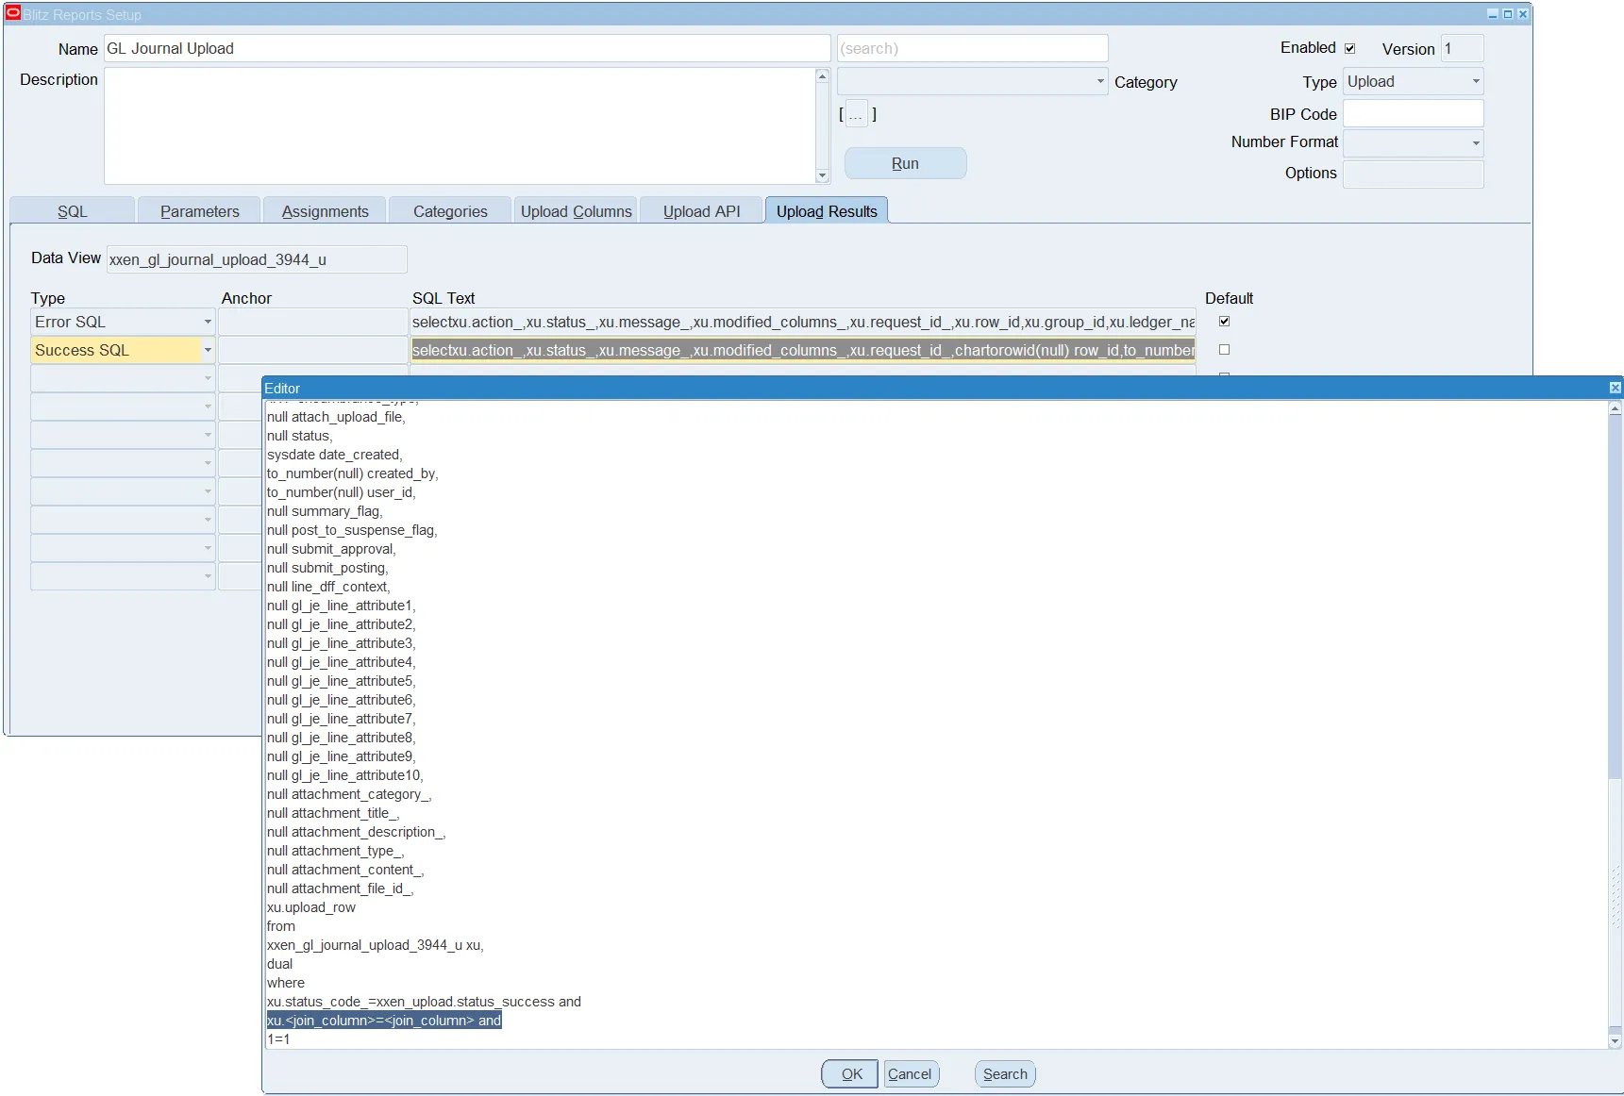Open the Assignments tab

click(325, 211)
